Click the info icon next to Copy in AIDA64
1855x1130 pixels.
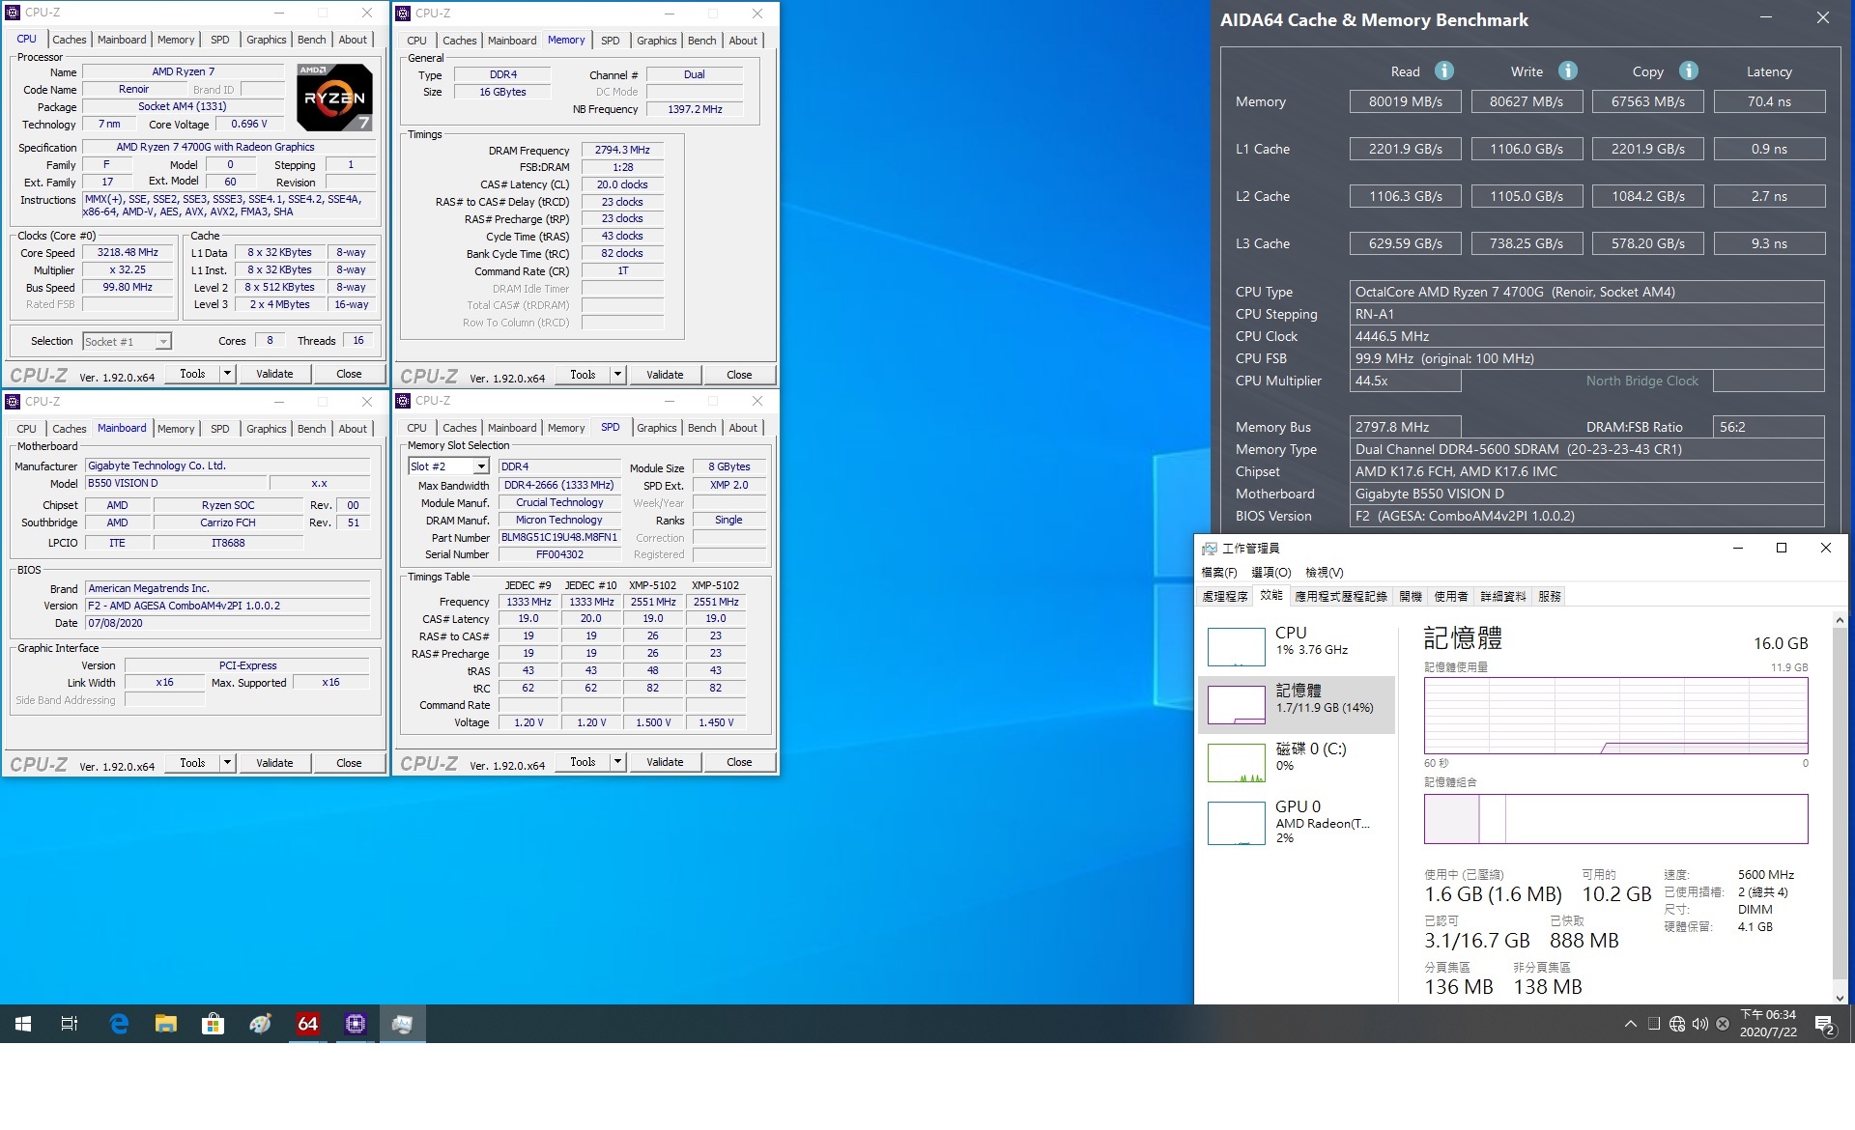coord(1688,71)
